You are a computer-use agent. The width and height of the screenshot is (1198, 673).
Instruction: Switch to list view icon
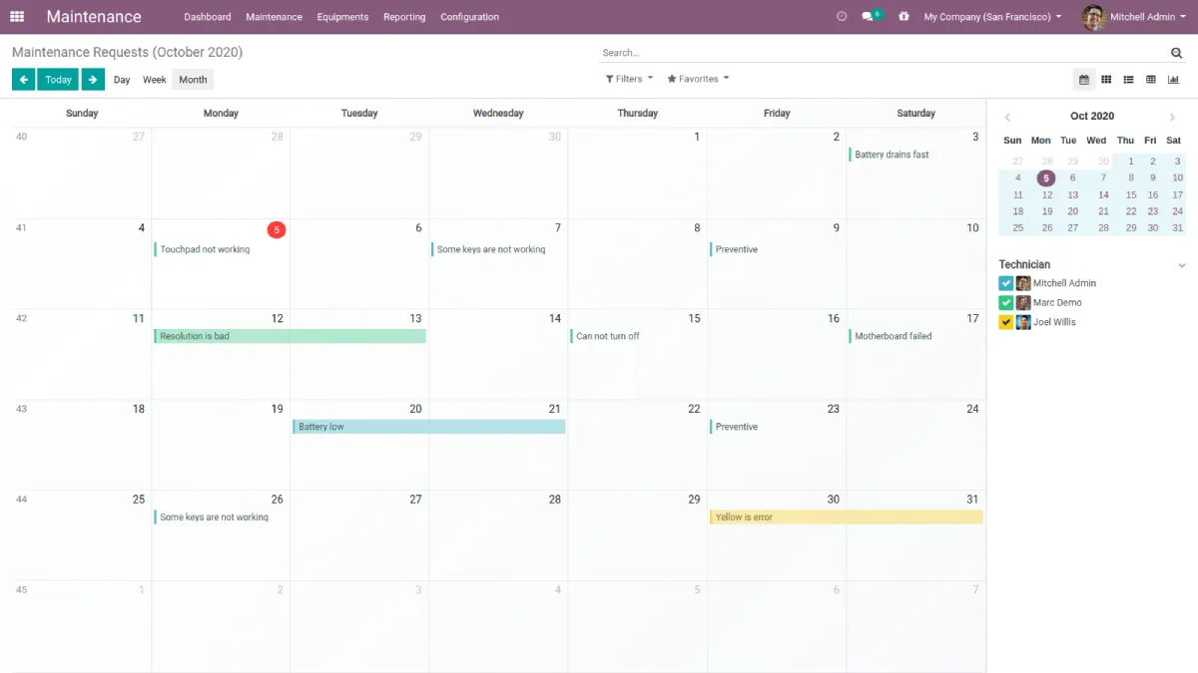[x=1128, y=80]
